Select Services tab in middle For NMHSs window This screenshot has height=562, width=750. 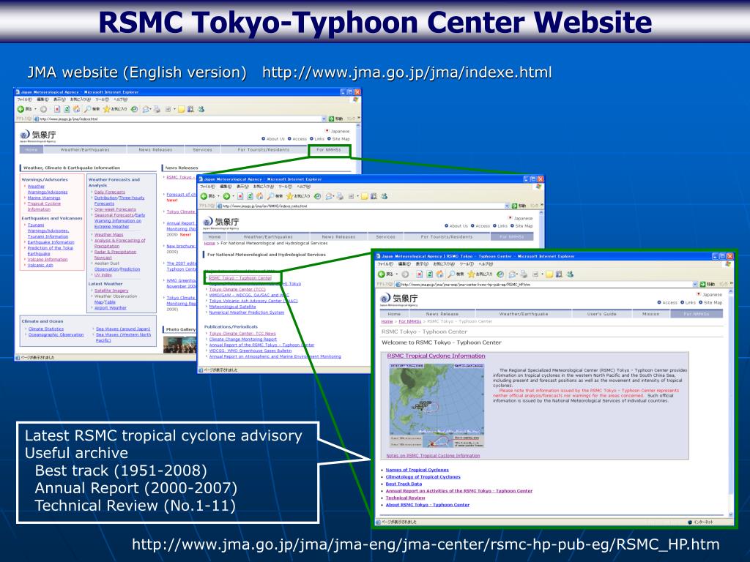pos(385,236)
